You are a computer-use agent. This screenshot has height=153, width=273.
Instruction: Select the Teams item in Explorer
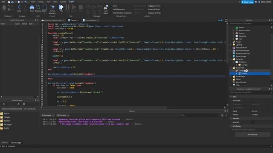[238, 79]
